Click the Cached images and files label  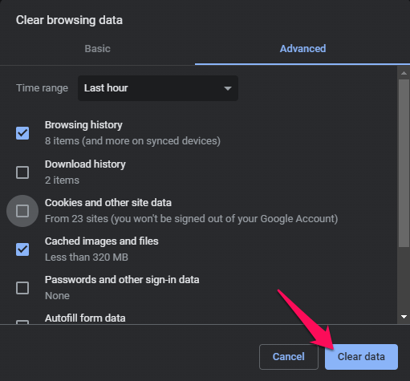[102, 241]
